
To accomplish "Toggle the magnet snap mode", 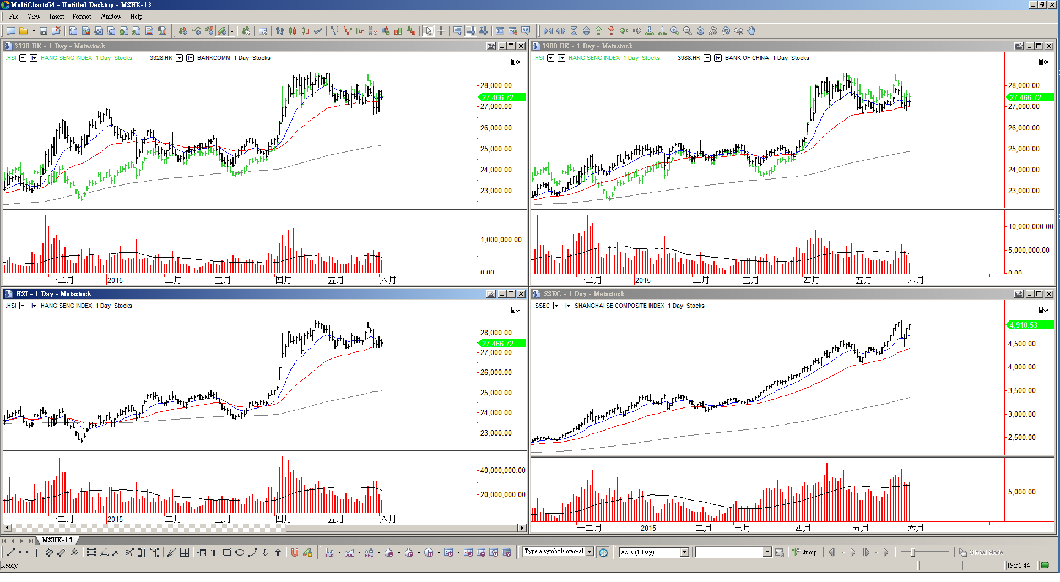I will 295,553.
